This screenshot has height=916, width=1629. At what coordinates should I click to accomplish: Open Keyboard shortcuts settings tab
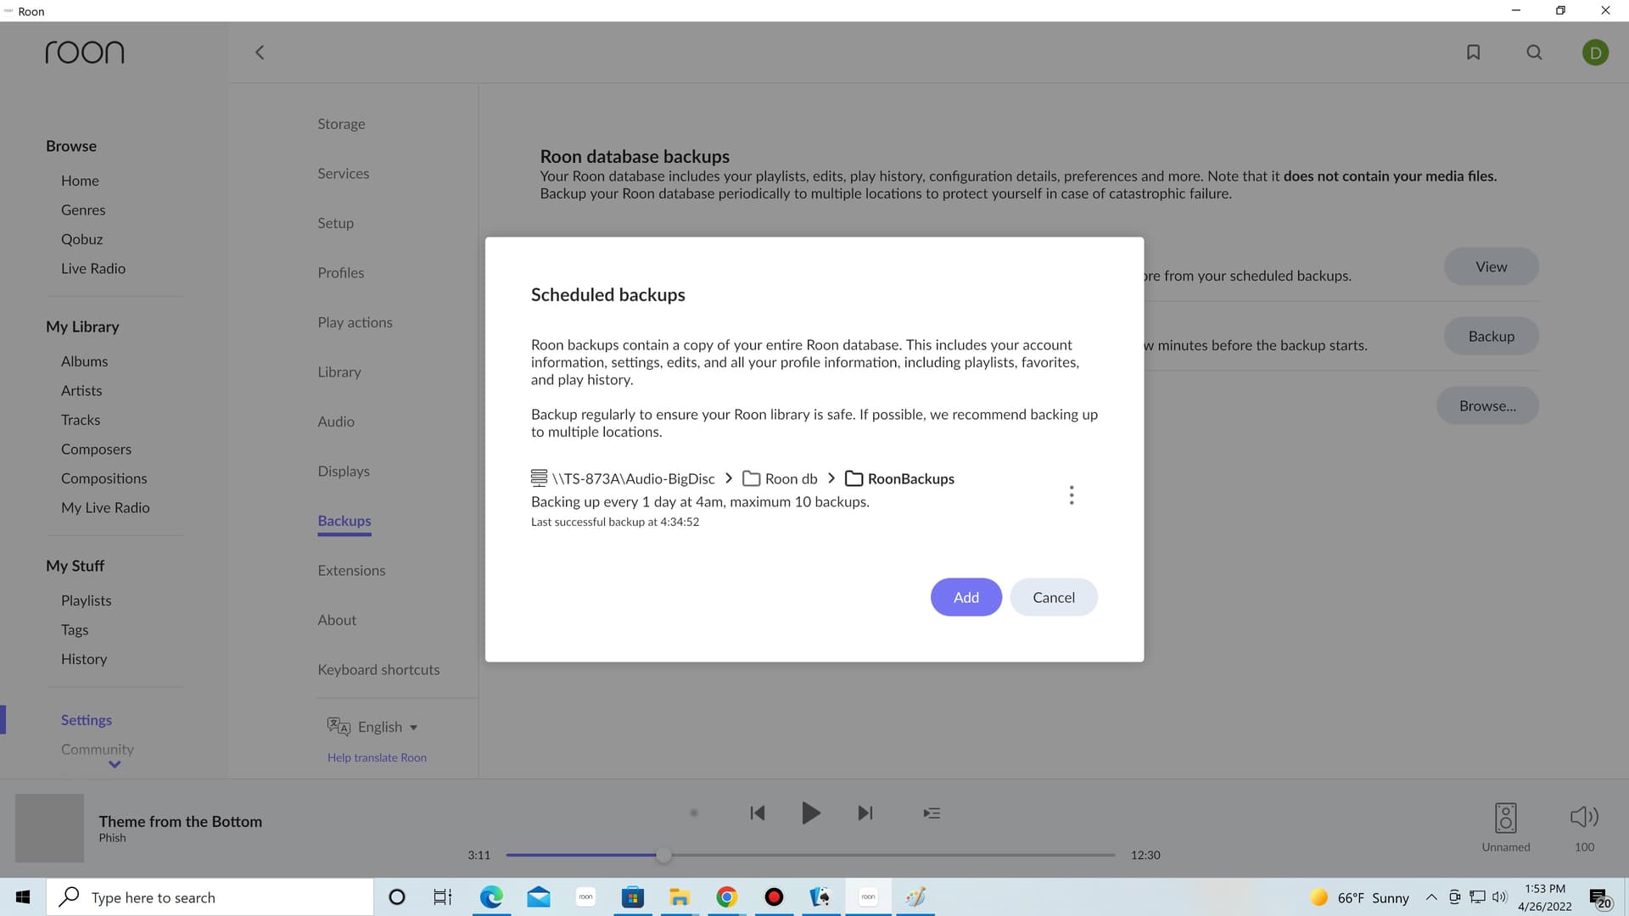tap(378, 670)
